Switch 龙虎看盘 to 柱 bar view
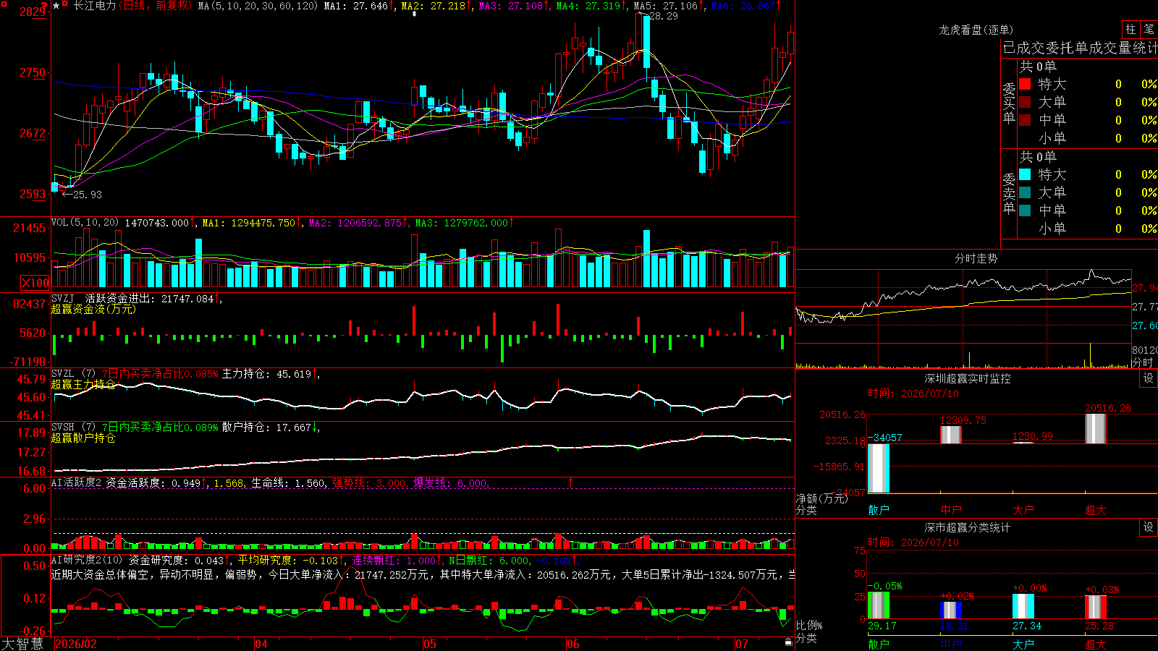The width and height of the screenshot is (1158, 651). tap(1130, 30)
